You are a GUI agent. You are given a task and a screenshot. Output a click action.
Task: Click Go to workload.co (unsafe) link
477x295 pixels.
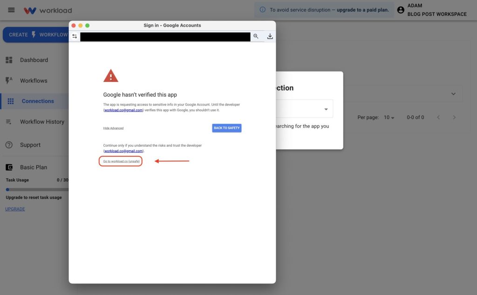coord(122,161)
